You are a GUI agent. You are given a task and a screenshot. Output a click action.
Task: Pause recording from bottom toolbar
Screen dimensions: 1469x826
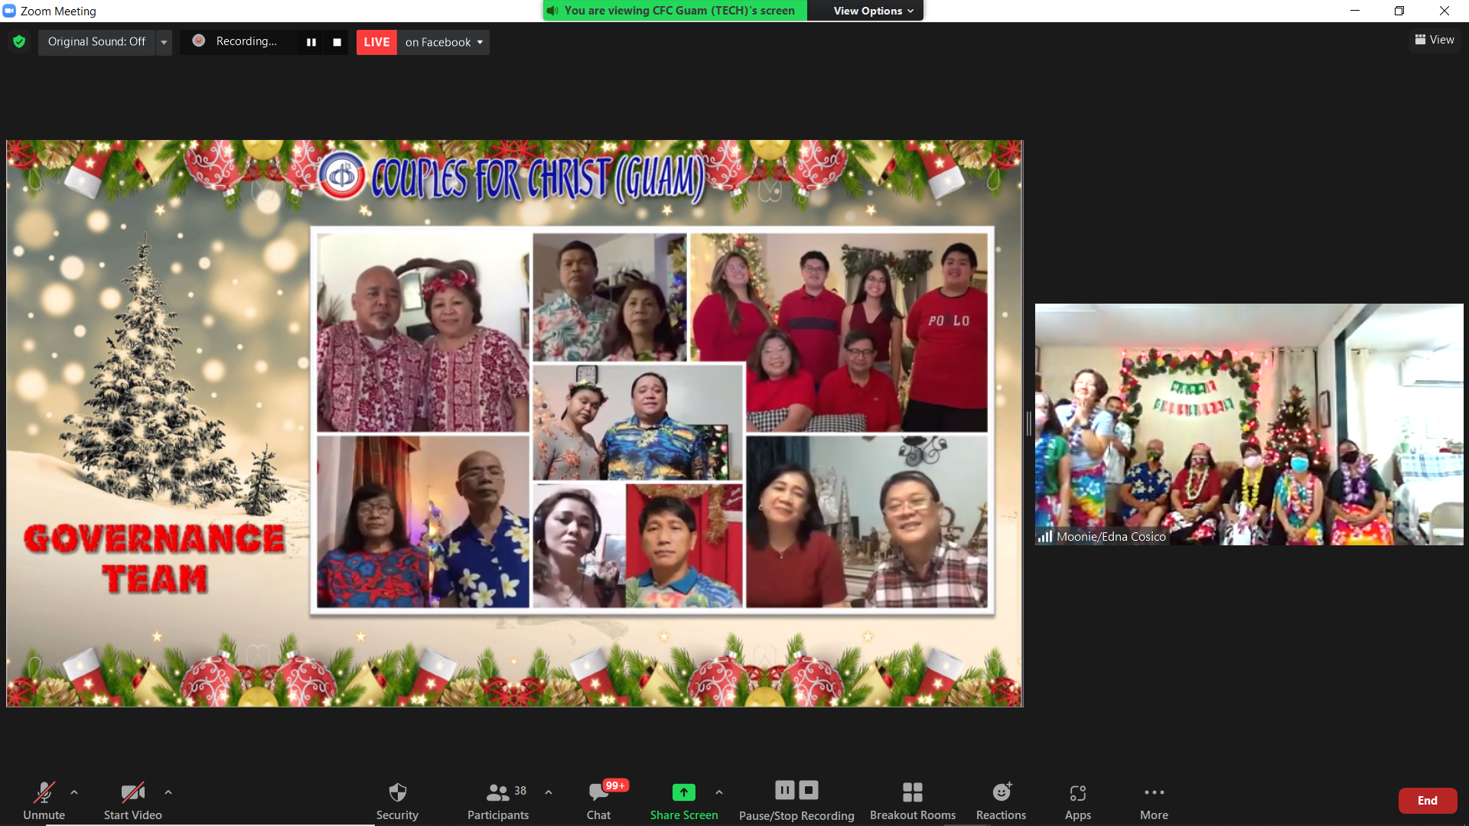click(784, 790)
